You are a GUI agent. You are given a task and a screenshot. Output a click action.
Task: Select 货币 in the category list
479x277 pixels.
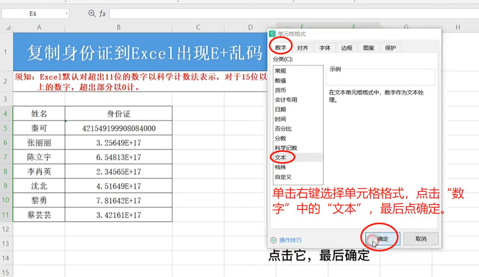coord(298,90)
